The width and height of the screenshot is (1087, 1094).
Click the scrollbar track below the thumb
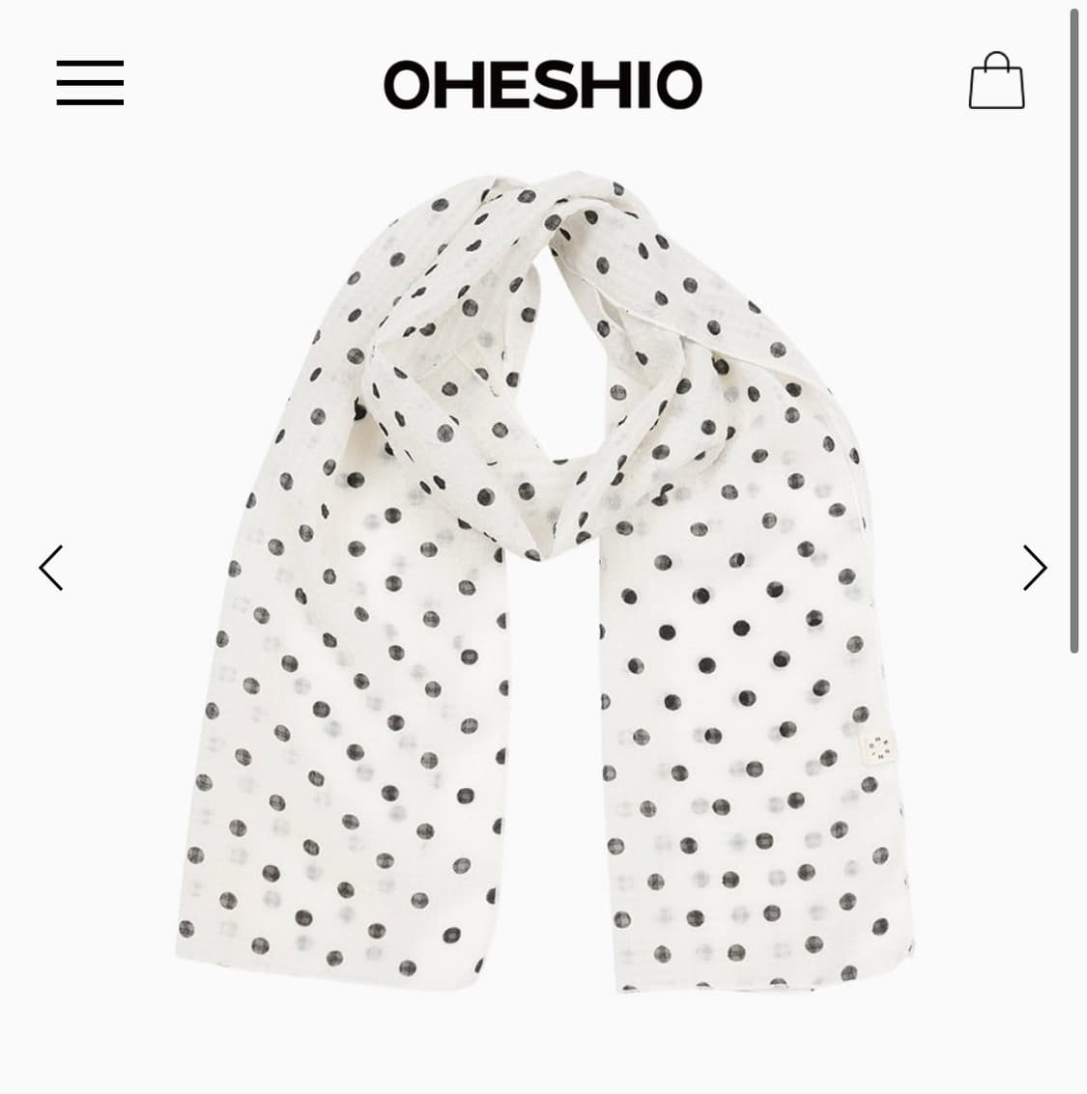pos(1073,872)
